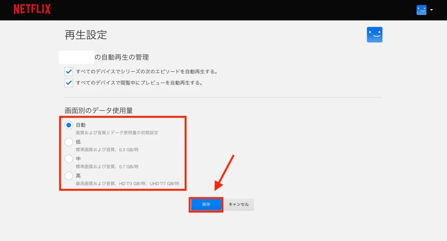
Task: Click the 自動再生の管理 section heading
Action: point(122,57)
